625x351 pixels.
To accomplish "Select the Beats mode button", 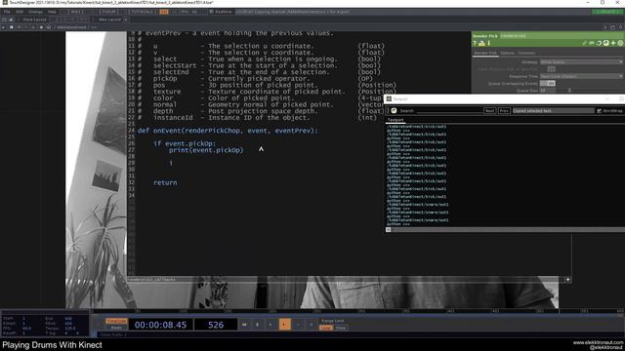I will coord(116,328).
